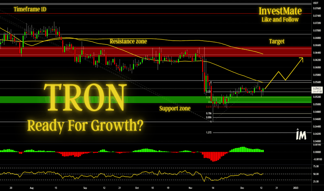
Task: Click the 'Nov' date on time axis
Action: coord(191,188)
